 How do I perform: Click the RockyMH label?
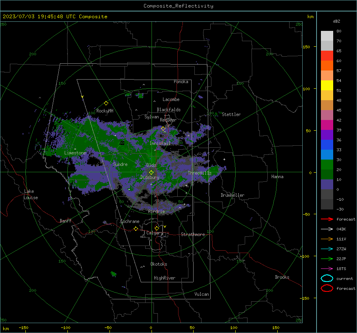click(x=105, y=111)
